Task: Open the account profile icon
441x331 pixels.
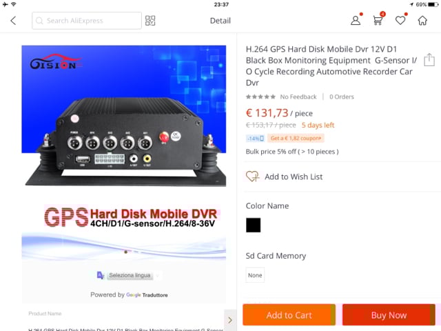Action: pos(356,21)
